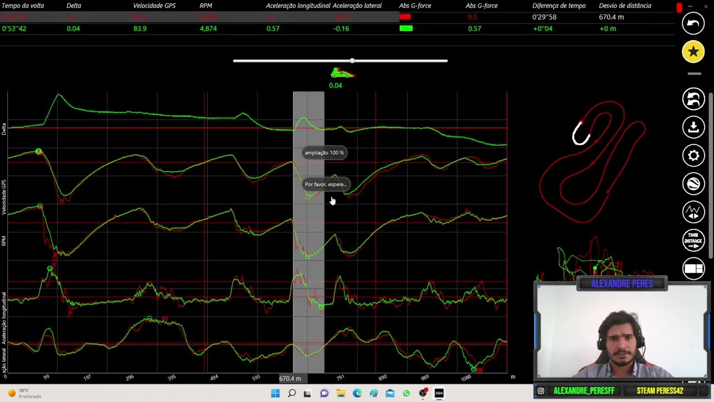Click the AQA app icon on the taskbar
Screen dimensions: 714x402
[439, 394]
